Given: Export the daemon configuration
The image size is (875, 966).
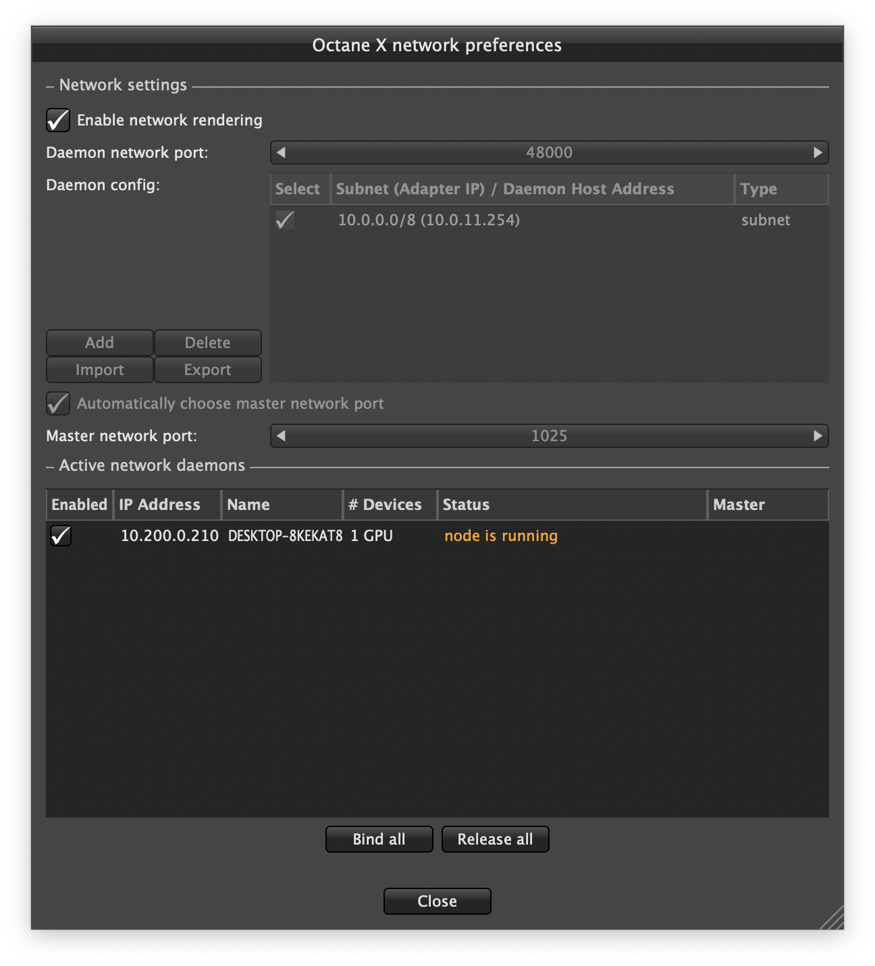Looking at the screenshot, I should 208,370.
